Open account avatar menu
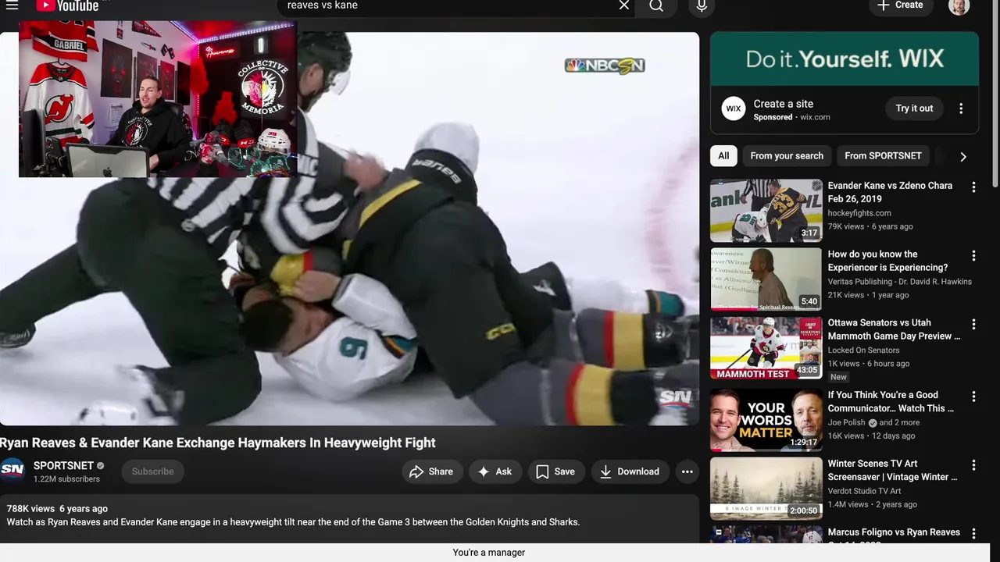The image size is (1000, 562). 959,6
